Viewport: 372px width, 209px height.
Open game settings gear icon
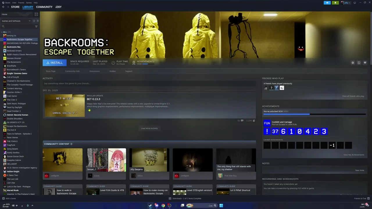353,63
